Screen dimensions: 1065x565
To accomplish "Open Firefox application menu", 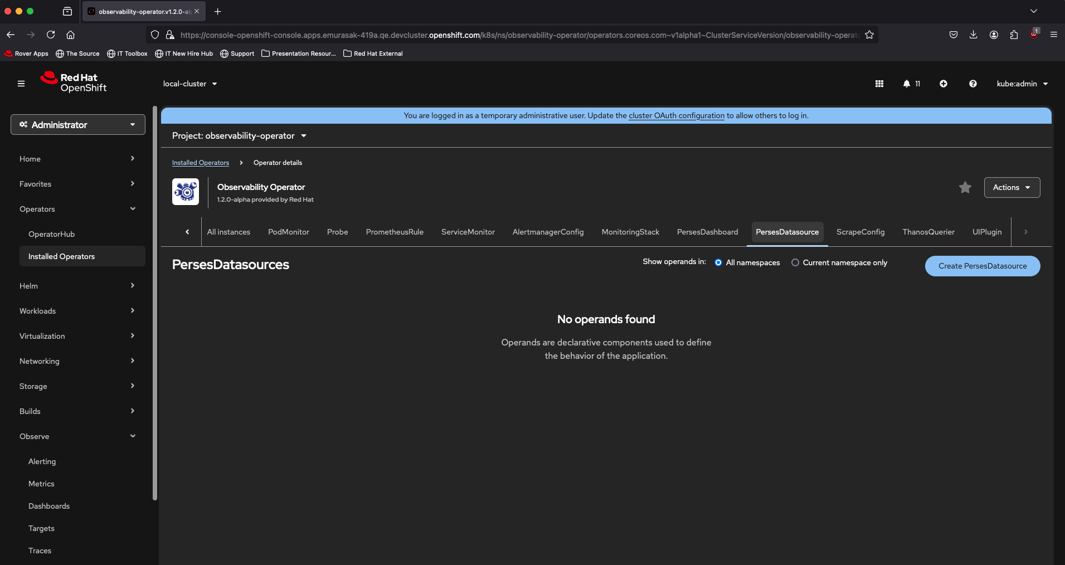I will coord(1054,35).
